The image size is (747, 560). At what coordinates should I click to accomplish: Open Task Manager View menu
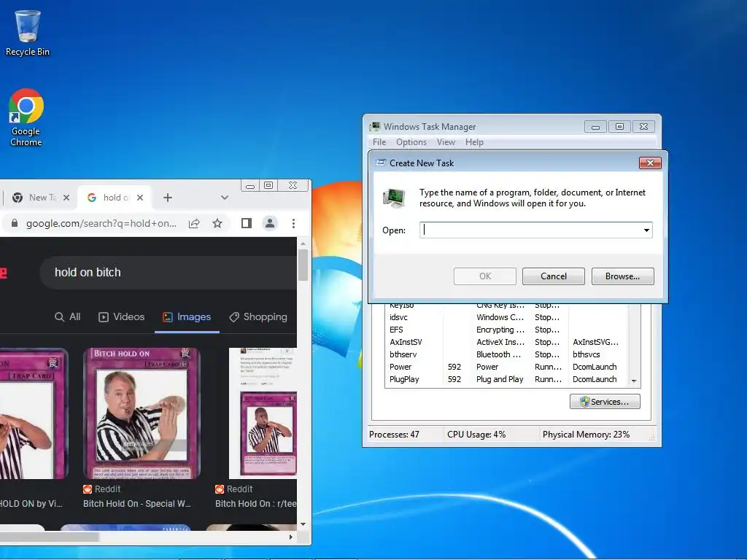tap(446, 142)
